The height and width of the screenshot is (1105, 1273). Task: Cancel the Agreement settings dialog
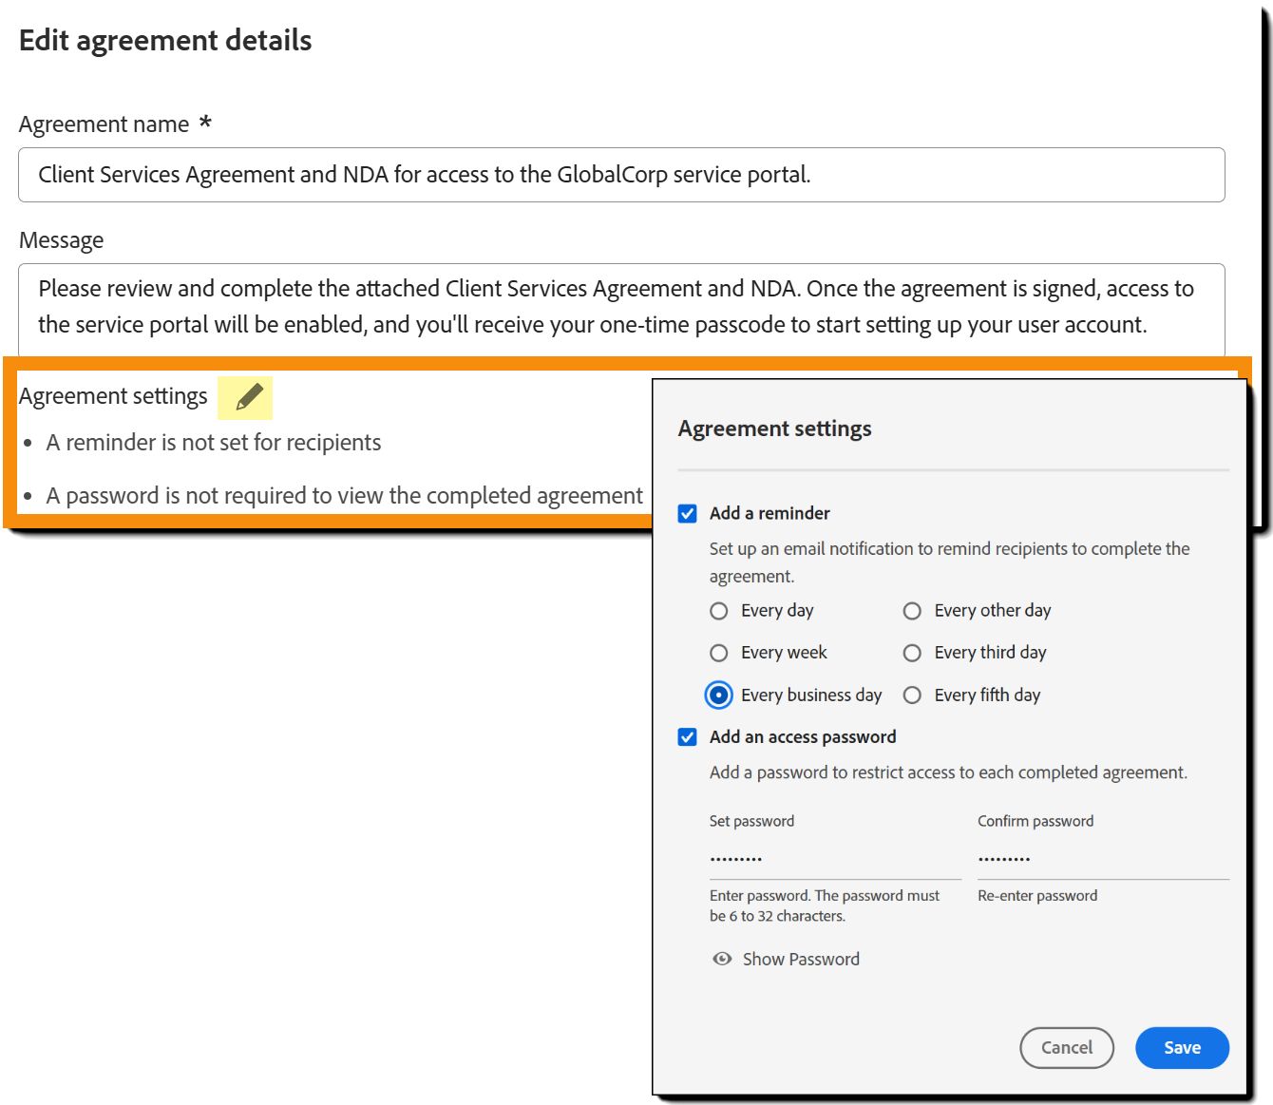pyautogui.click(x=1066, y=1047)
